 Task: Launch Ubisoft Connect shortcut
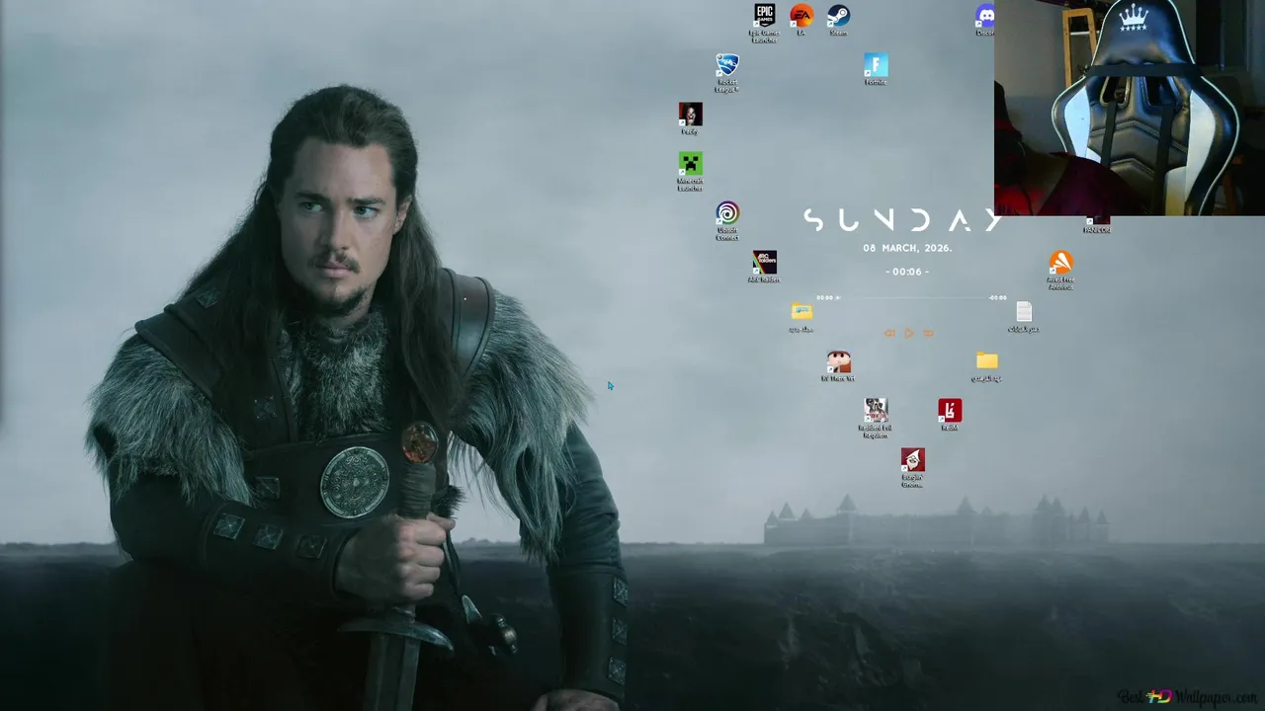coord(727,220)
